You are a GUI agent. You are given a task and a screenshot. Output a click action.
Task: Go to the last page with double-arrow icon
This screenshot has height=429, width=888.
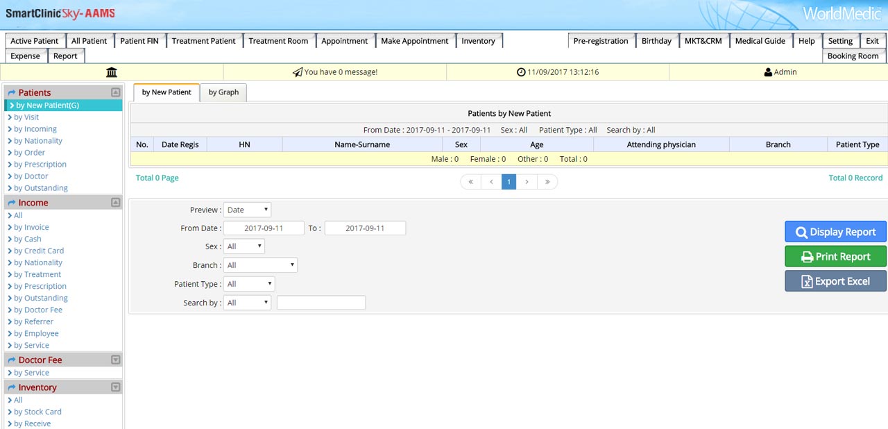click(x=547, y=182)
